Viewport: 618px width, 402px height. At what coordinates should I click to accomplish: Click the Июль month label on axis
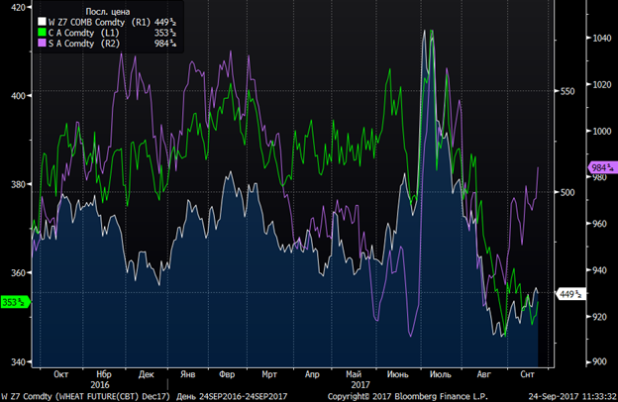tap(441, 374)
